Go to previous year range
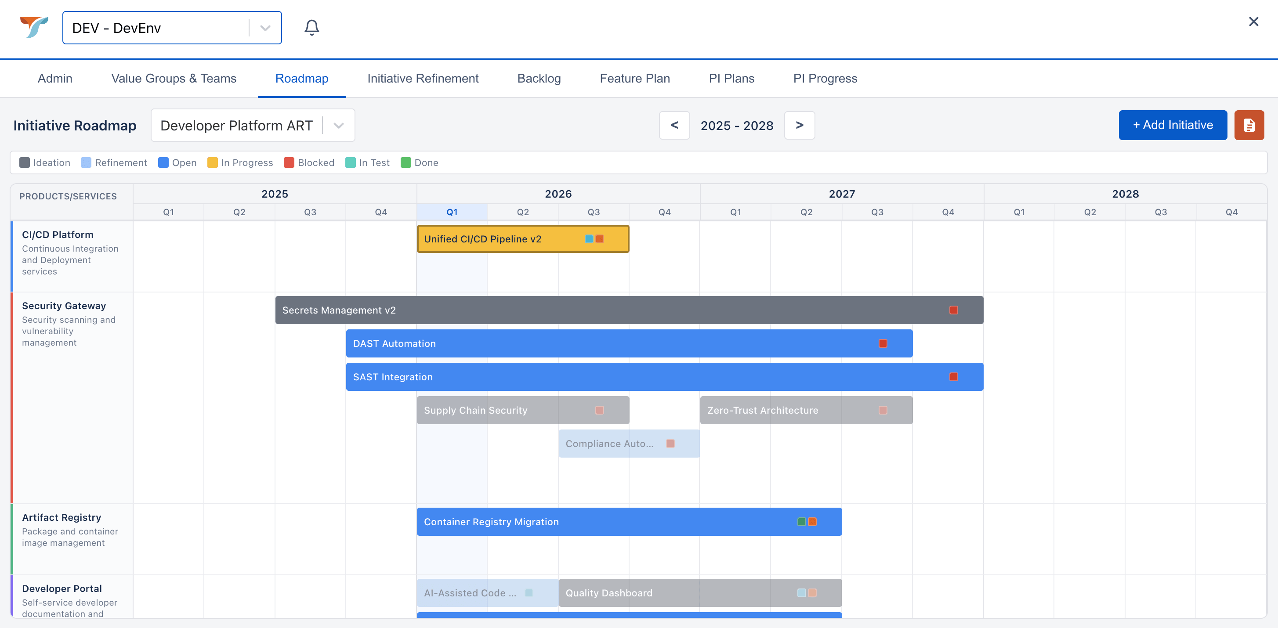Screen dimensions: 1278x628 [x=674, y=126]
